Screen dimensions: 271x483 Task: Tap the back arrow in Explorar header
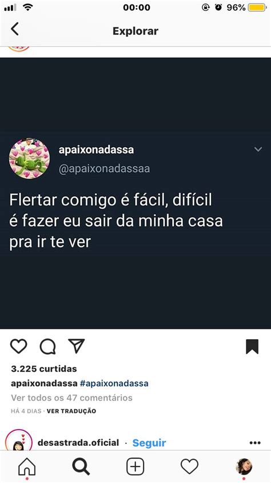(15, 29)
